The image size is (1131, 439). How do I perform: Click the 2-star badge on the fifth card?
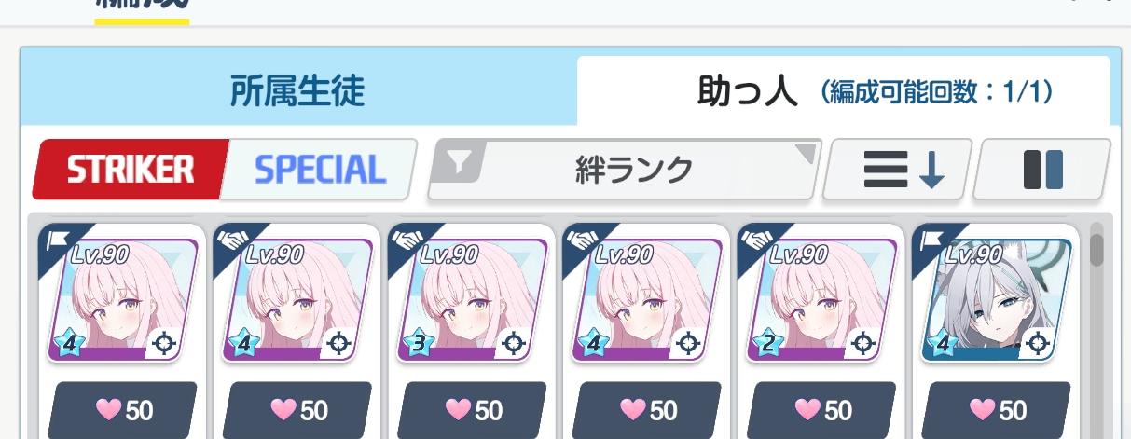click(768, 343)
